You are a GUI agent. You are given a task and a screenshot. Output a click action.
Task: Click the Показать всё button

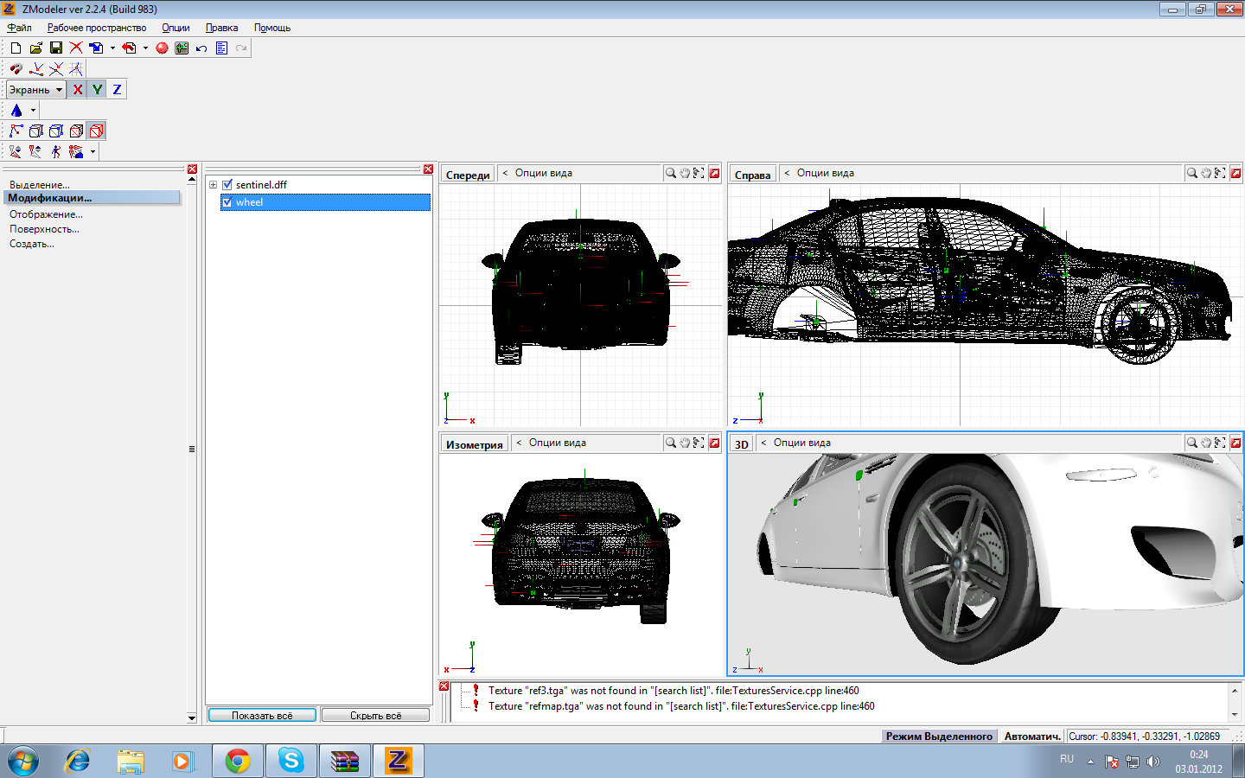(262, 716)
